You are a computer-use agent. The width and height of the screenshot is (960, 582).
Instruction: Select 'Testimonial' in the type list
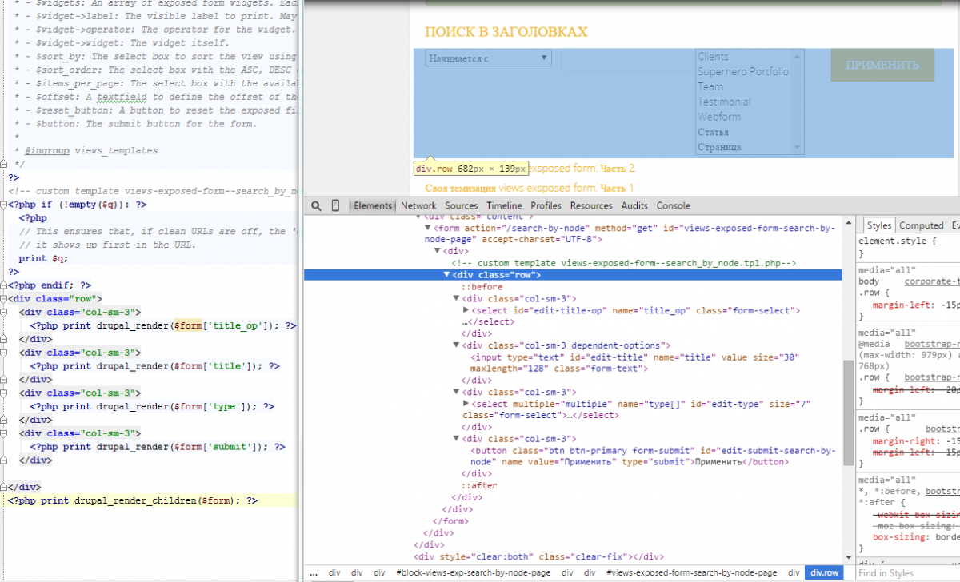click(723, 102)
